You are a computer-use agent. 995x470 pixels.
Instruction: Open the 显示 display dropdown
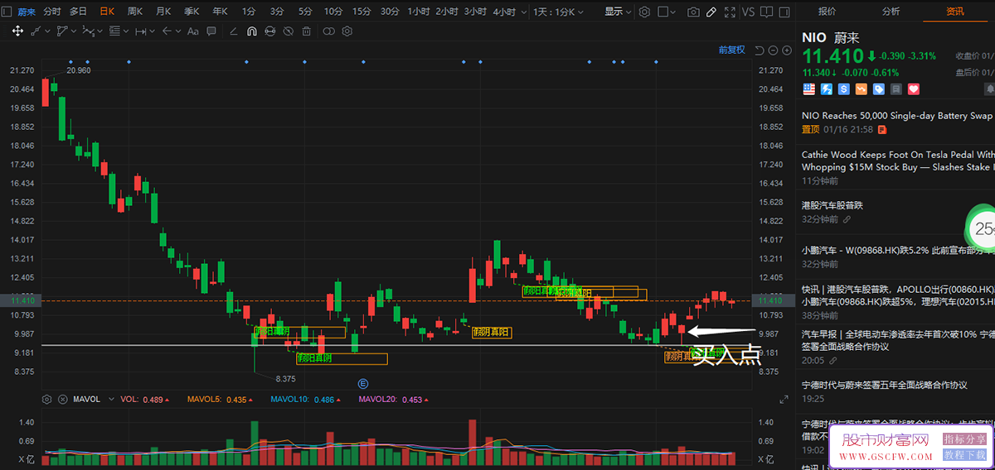click(x=618, y=12)
